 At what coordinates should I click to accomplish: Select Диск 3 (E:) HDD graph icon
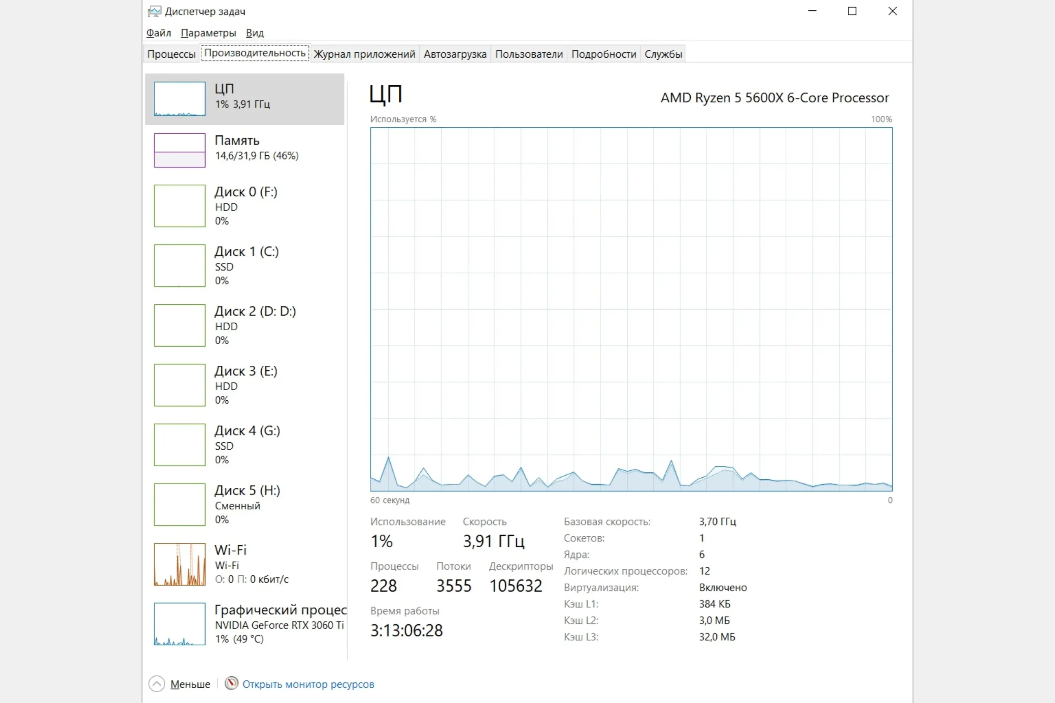click(x=179, y=385)
